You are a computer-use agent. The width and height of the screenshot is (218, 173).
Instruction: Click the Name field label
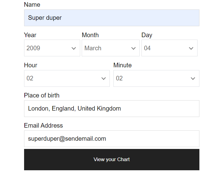(32, 5)
